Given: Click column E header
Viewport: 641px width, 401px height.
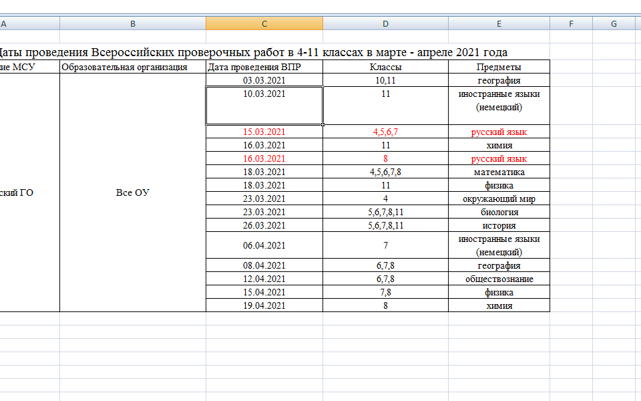Looking at the screenshot, I should click(x=499, y=24).
